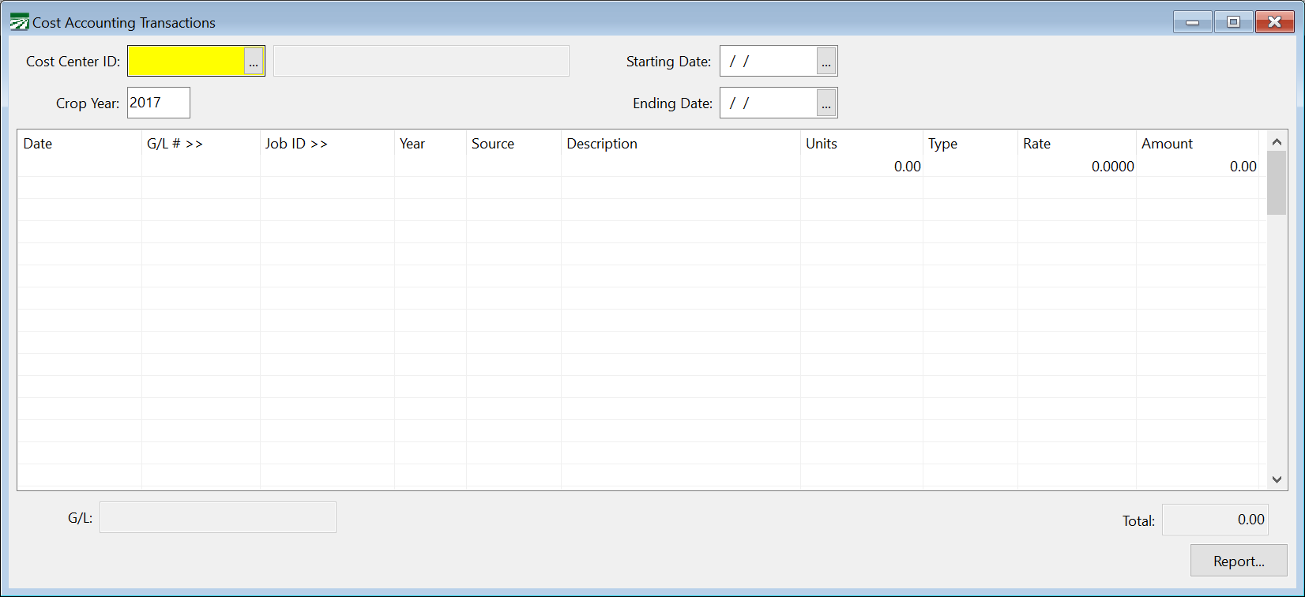Click the G/L description field at bottom
The image size is (1305, 597).
click(x=218, y=517)
